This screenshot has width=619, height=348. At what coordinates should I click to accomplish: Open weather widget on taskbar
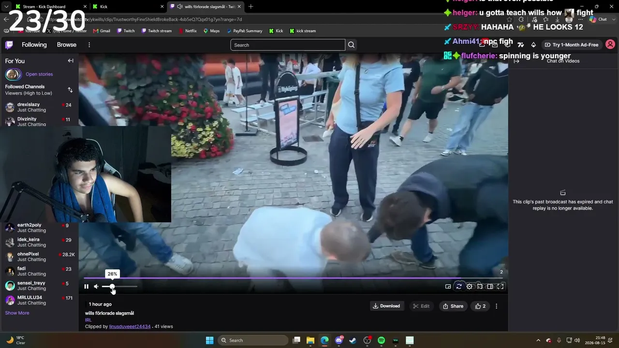tap(16, 340)
